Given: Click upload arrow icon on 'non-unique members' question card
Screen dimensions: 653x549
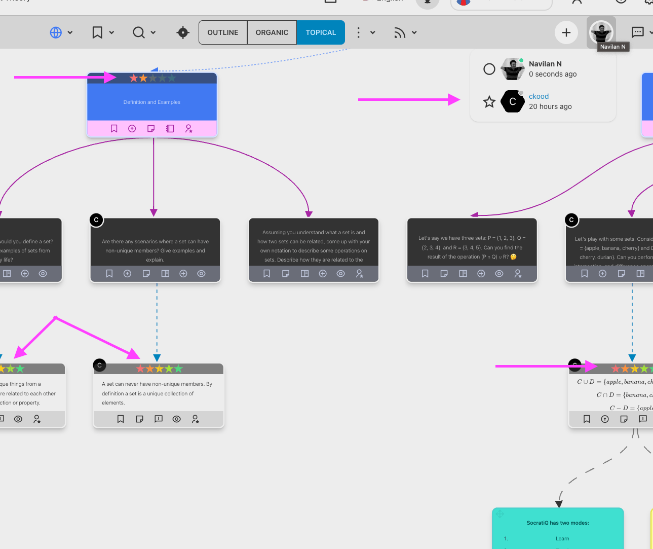Looking at the screenshot, I should 128,274.
